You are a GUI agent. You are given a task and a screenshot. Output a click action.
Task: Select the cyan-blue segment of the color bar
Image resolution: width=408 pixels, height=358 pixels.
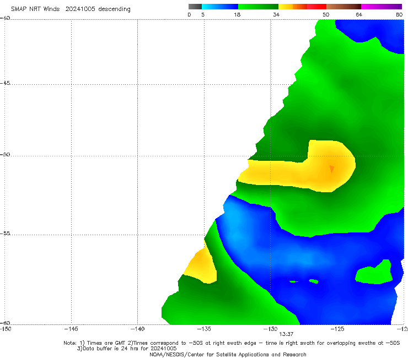[x=220, y=7]
